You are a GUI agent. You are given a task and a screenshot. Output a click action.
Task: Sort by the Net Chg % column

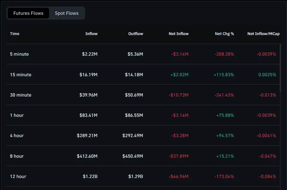pyautogui.click(x=224, y=34)
